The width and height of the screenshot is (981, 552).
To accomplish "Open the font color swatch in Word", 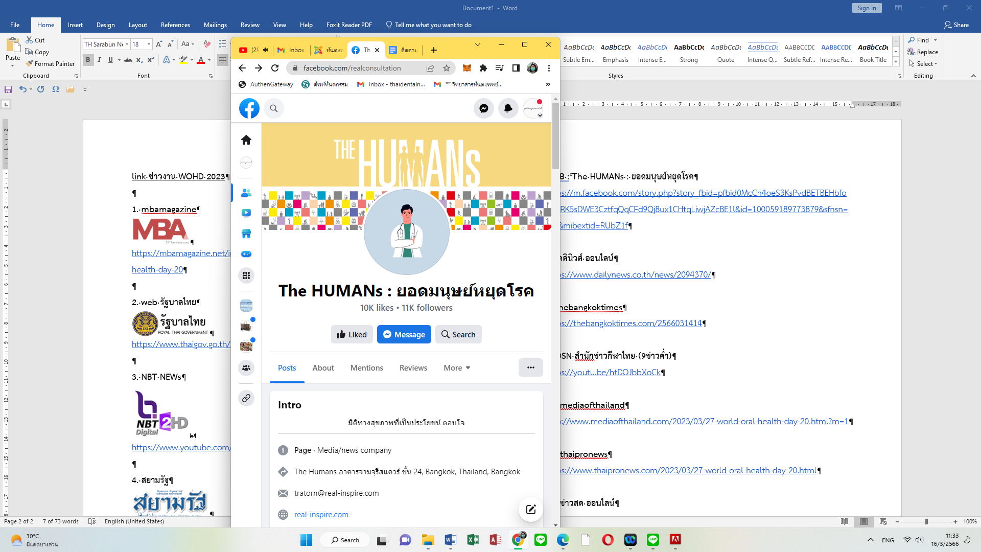I will pos(201,60).
